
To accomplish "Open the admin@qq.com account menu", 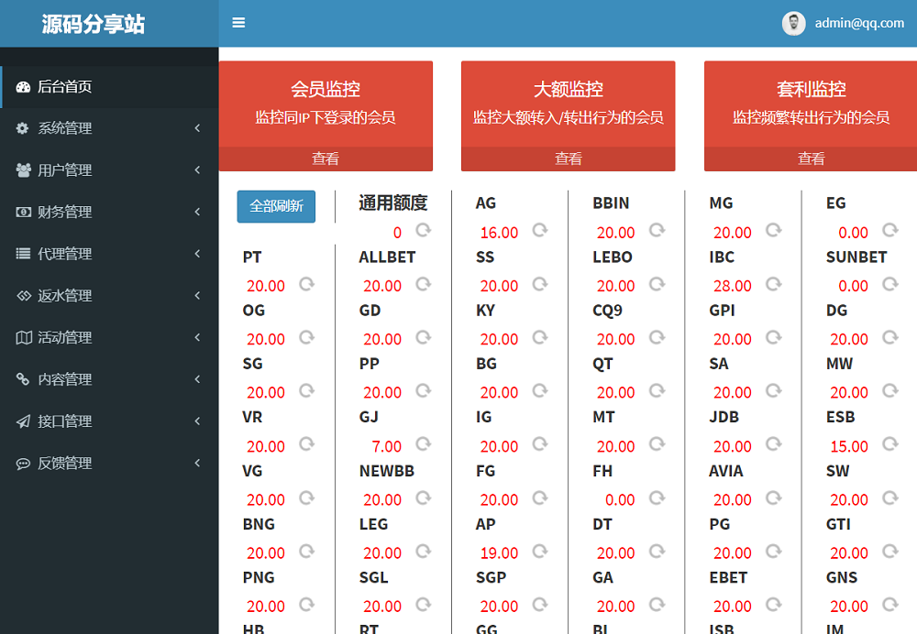I will (x=859, y=24).
